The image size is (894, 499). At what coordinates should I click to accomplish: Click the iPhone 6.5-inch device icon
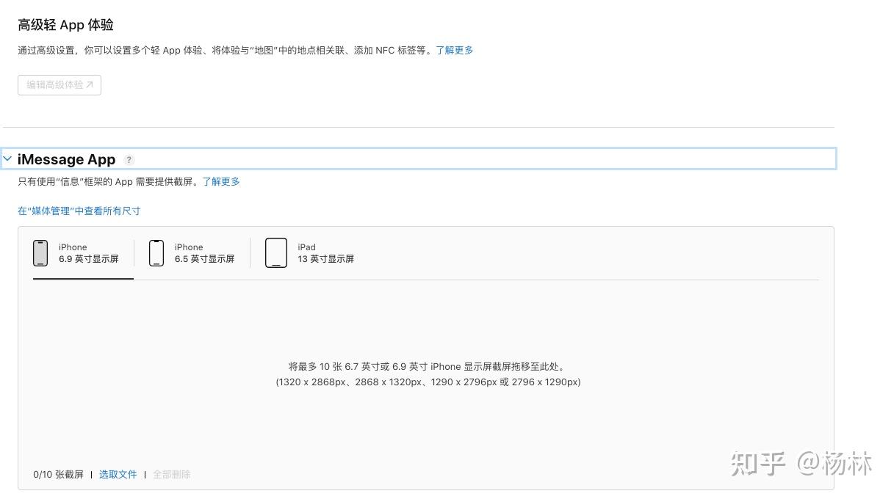pyautogui.click(x=156, y=253)
